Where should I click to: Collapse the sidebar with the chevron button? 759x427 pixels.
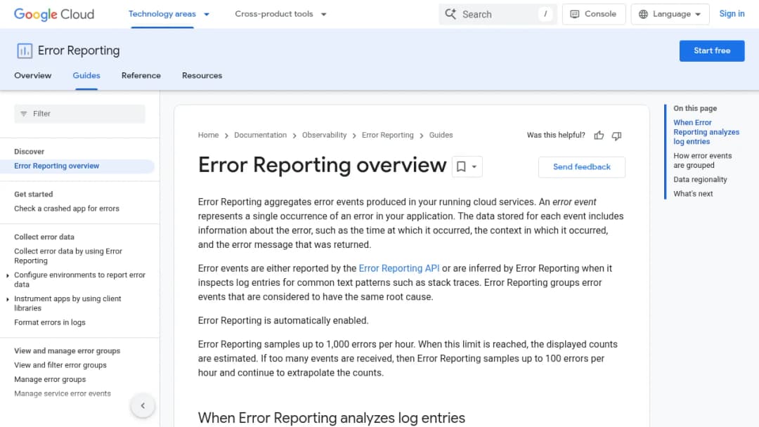click(x=143, y=405)
